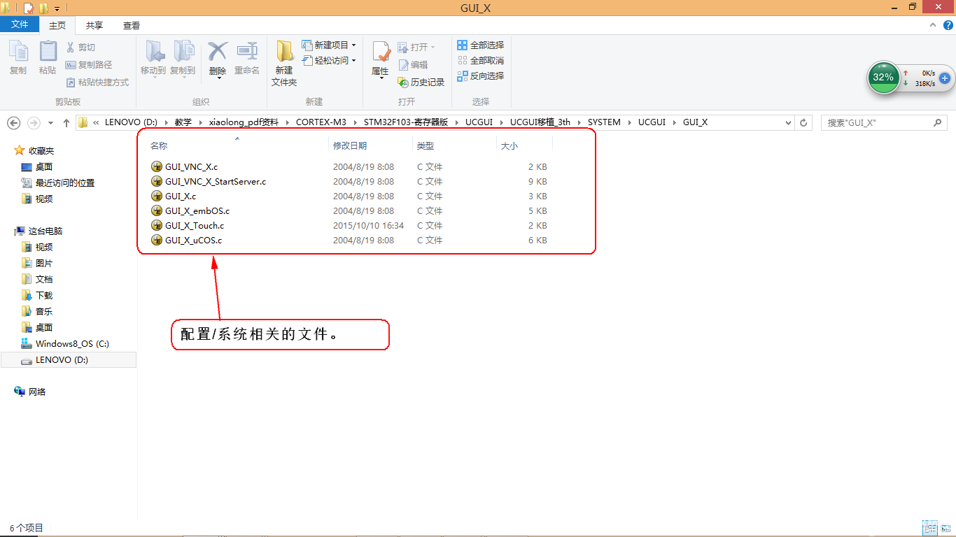Sort by Date modified column
This screenshot has width=956, height=537.
[350, 145]
